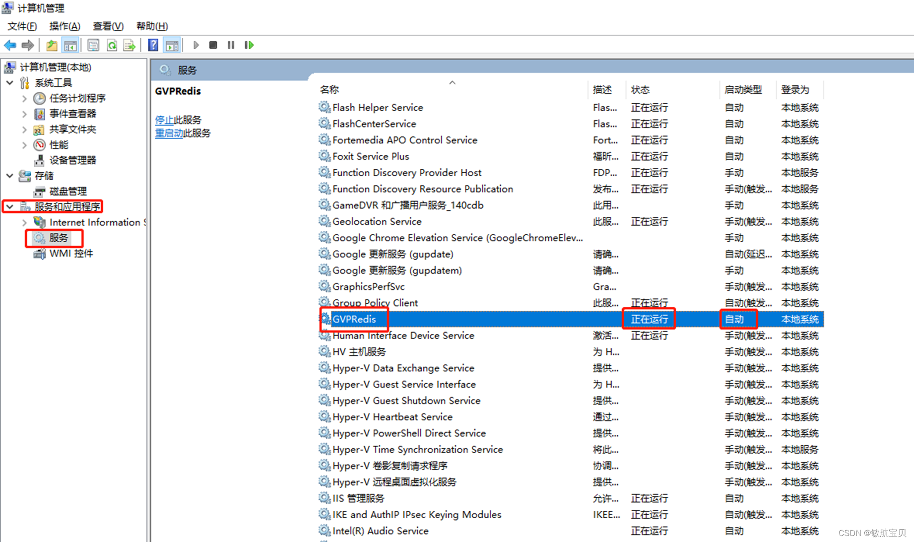This screenshot has width=914, height=542.
Task: Click the Back arrow toolbar icon
Action: coord(10,45)
